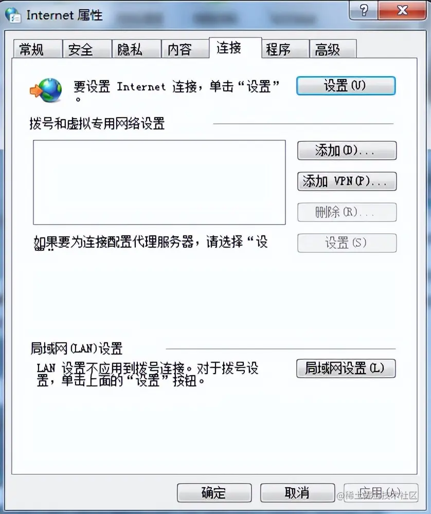This screenshot has width=431, height=514.
Task: Click the 添加(D)... button
Action: [347, 151]
